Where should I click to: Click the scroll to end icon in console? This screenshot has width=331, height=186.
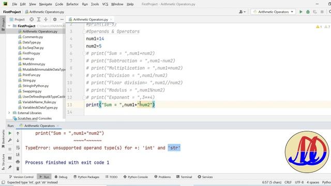pyautogui.click(x=18, y=154)
